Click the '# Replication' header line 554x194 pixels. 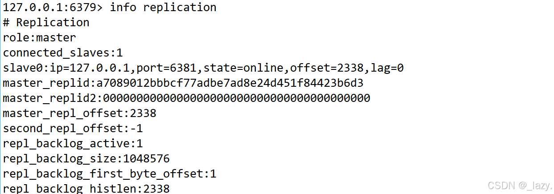(46, 23)
